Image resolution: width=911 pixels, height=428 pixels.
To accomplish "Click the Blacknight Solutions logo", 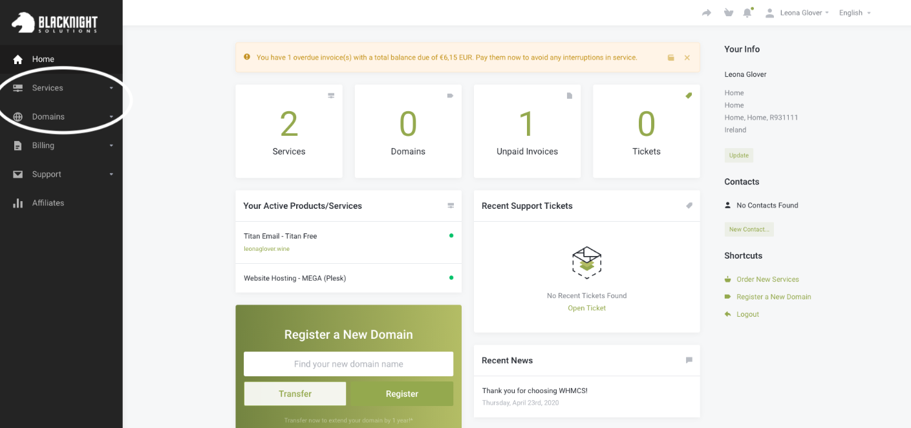I will (x=54, y=23).
